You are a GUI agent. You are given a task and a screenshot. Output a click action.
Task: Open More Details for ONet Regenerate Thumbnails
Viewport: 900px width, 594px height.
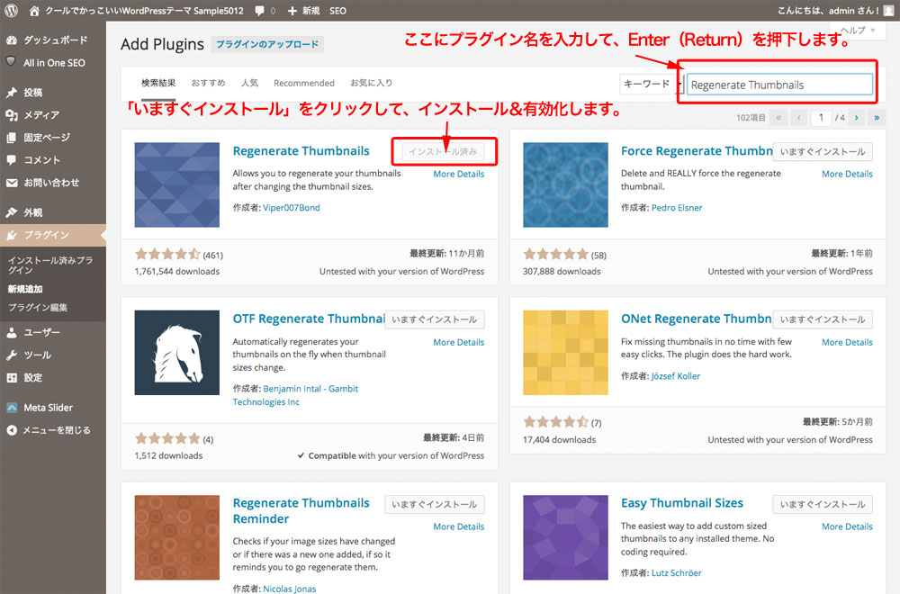(x=847, y=342)
